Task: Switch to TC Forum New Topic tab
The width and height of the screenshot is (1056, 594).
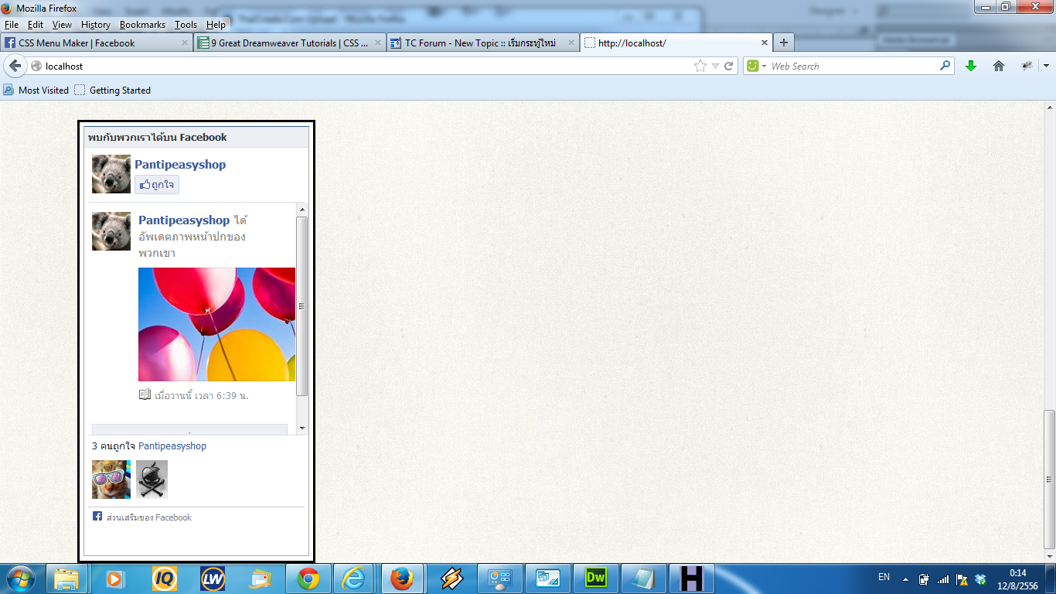Action: tap(482, 43)
